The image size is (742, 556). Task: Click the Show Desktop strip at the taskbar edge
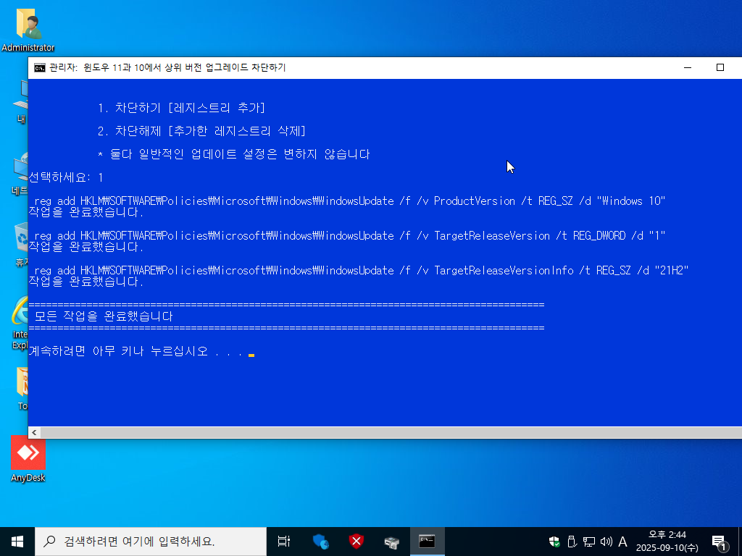740,542
